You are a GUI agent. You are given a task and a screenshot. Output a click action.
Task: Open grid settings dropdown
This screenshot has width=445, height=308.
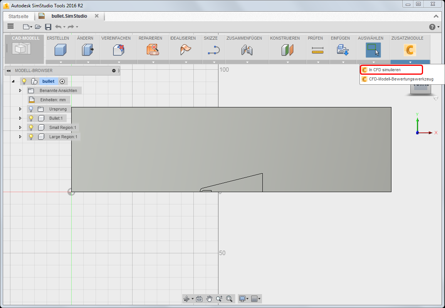(x=259, y=299)
